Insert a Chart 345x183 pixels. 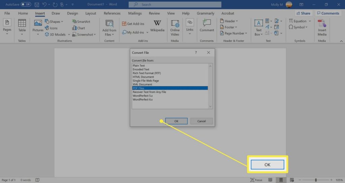79,28
